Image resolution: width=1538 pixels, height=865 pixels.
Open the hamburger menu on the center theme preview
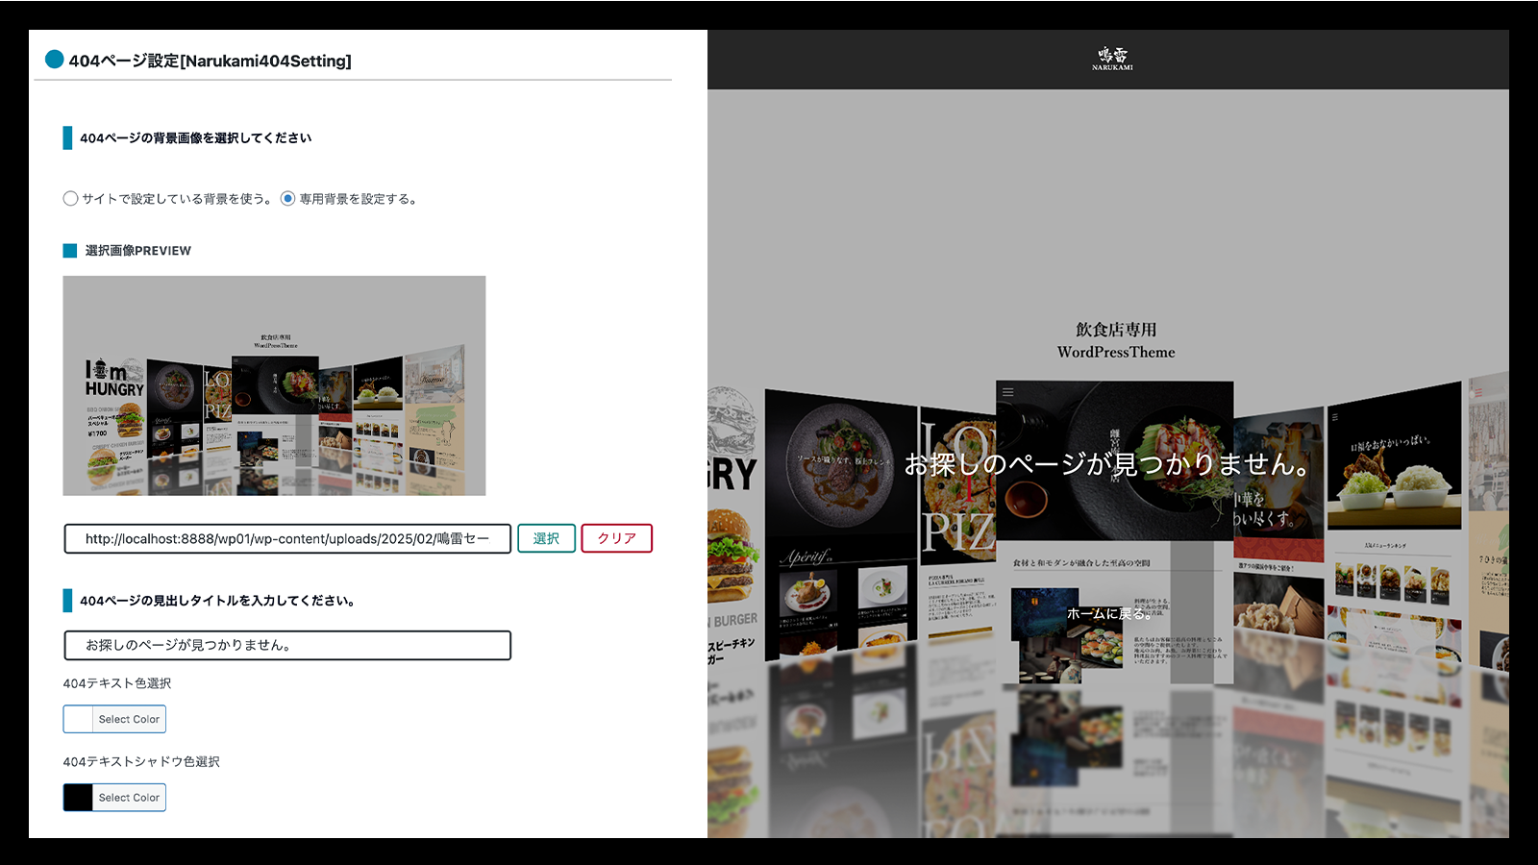pos(1008,392)
